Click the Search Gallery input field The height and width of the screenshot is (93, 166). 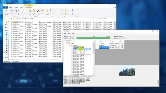click(x=106, y=19)
